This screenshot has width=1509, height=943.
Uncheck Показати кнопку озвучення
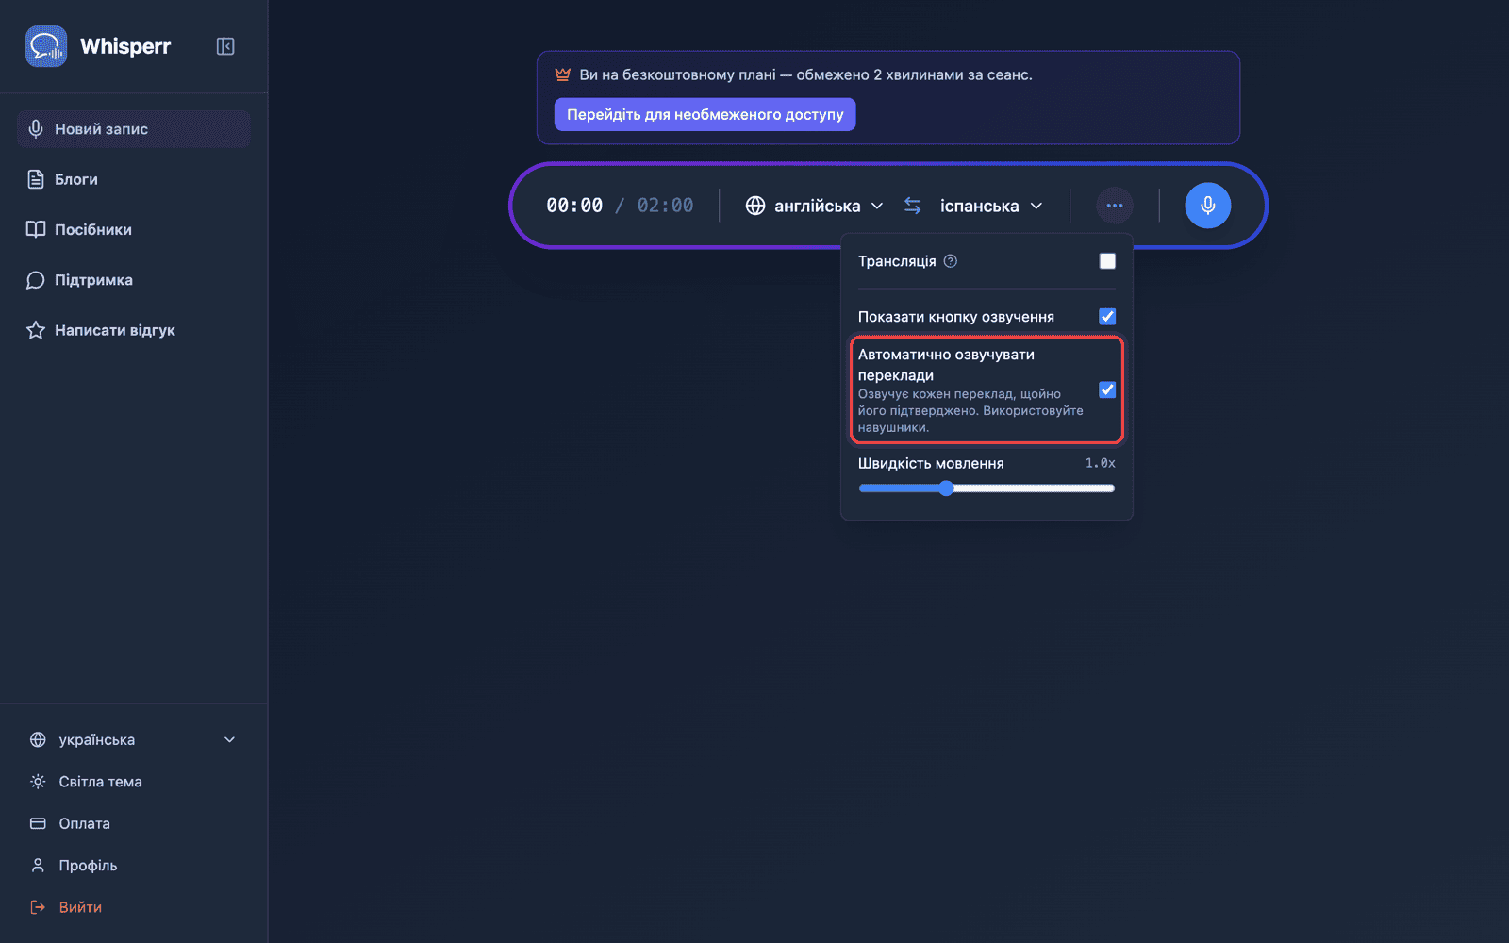click(x=1107, y=317)
